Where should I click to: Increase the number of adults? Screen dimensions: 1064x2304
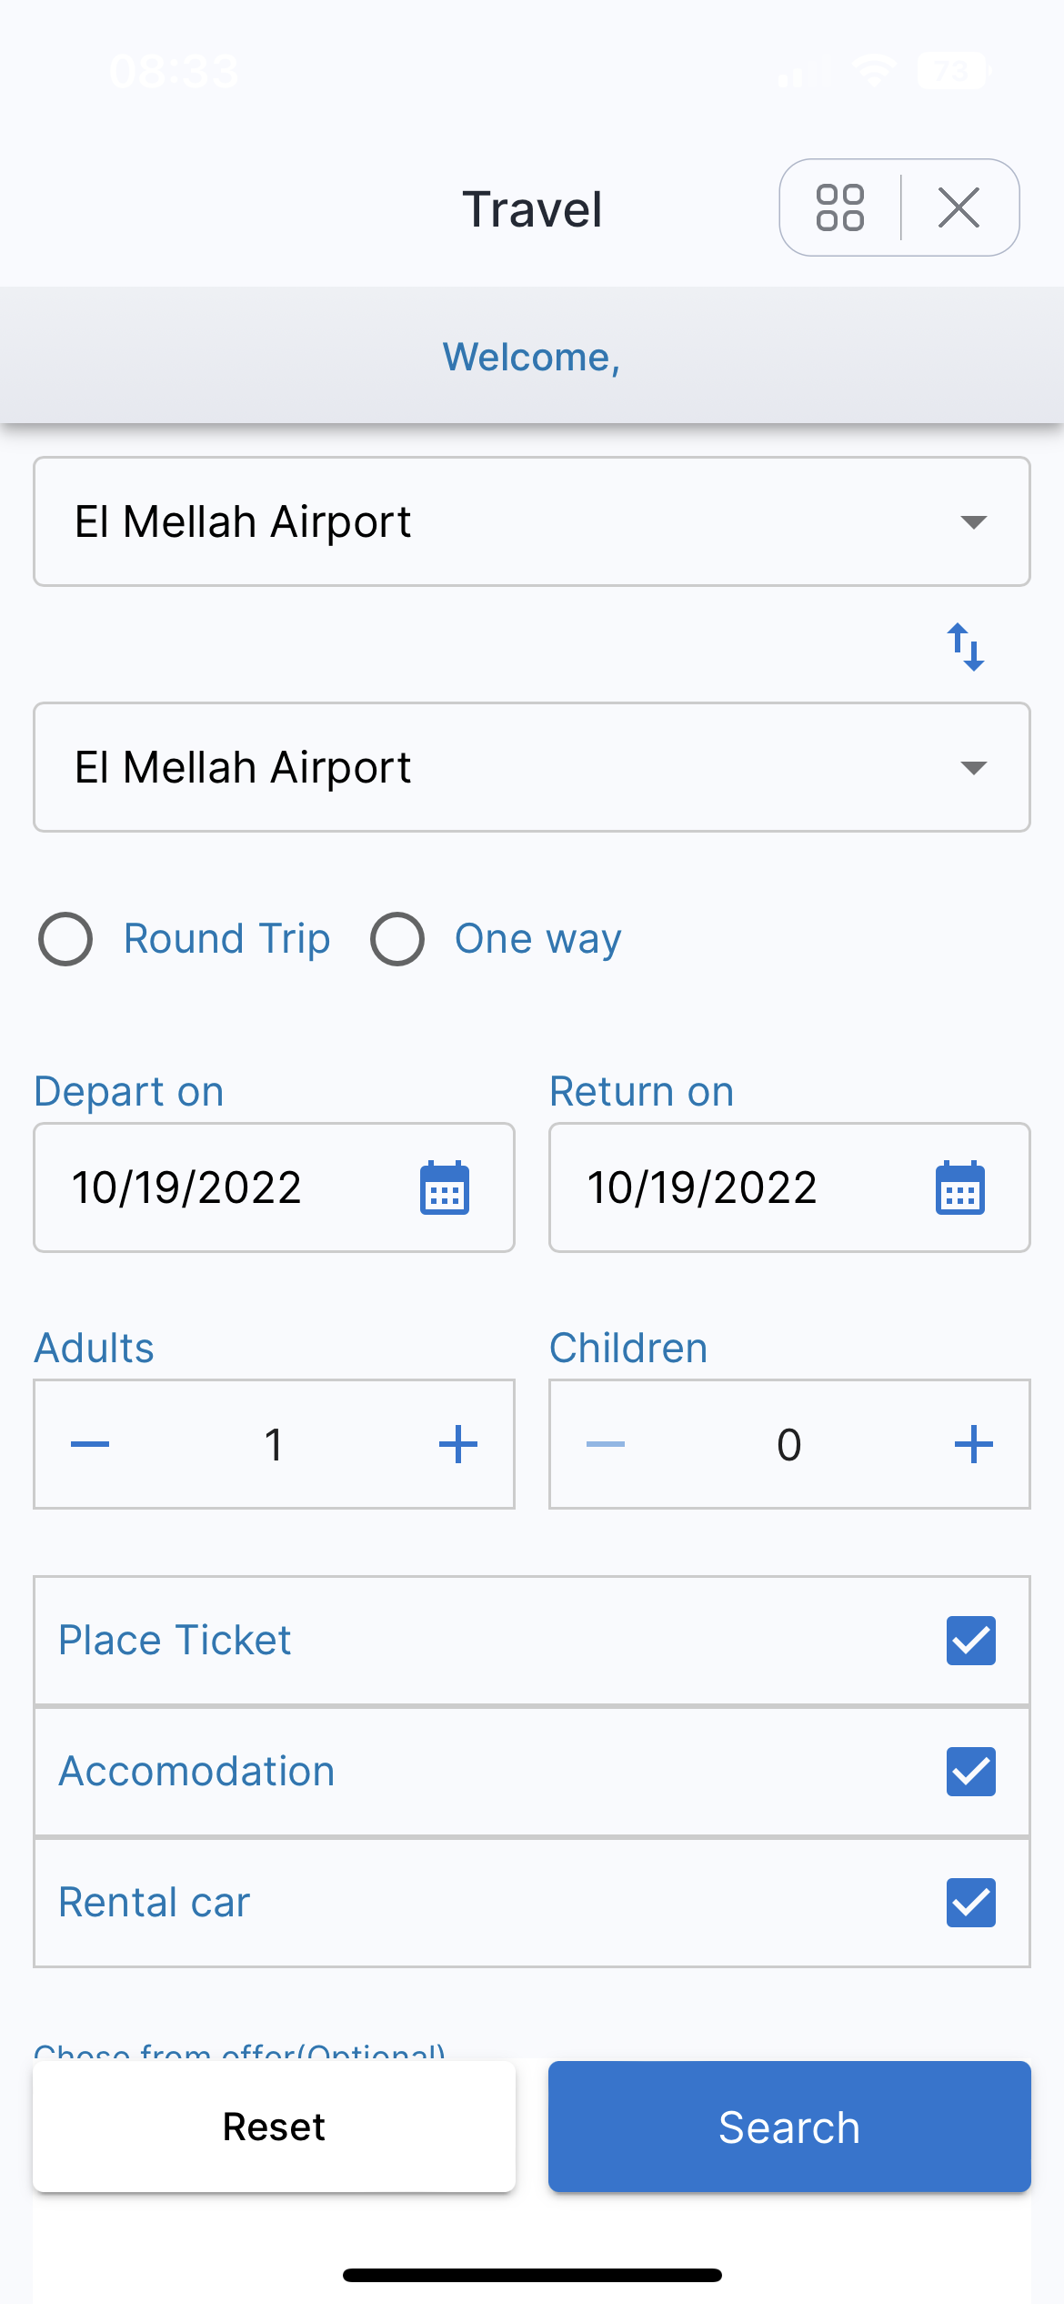pyautogui.click(x=458, y=1444)
